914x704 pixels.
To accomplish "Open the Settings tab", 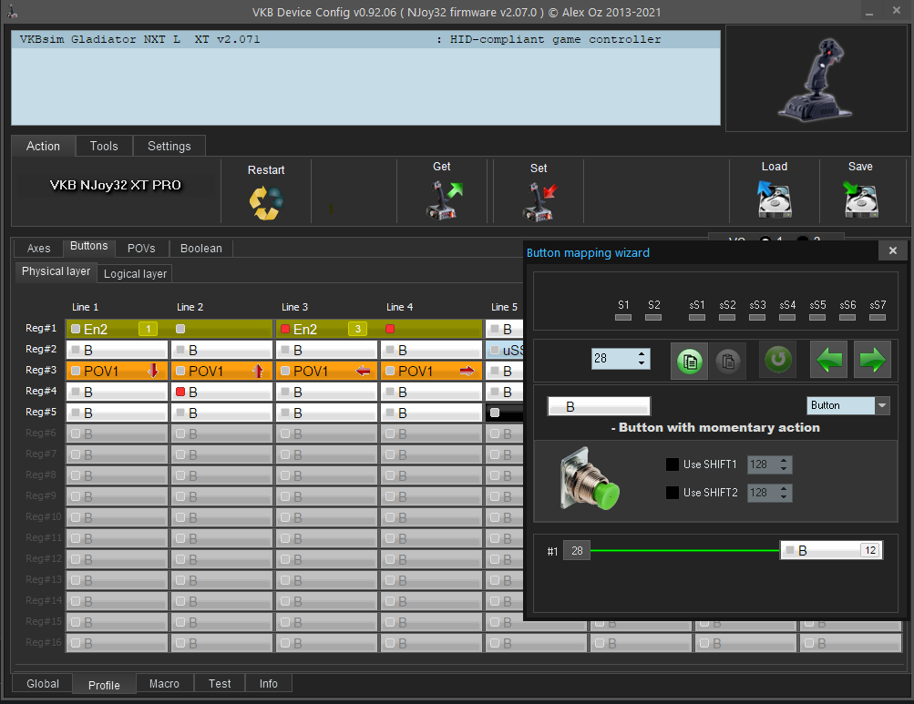I will (x=169, y=147).
